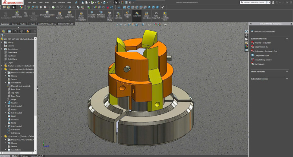The width and height of the screenshot is (293, 157).
Task: Select CirPattern1 in feature tree
Action: [x=14, y=129]
